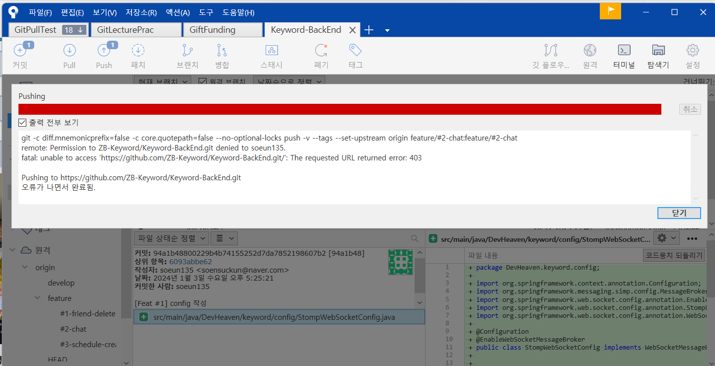Open the Merge (병합) tool
This screenshot has width=715, height=366.
click(222, 50)
